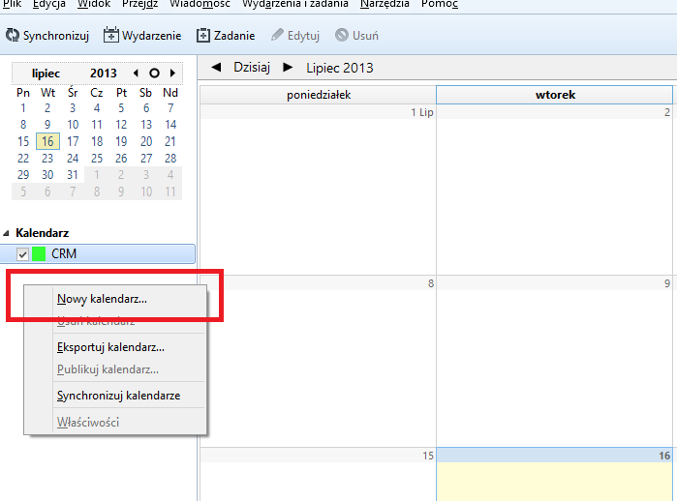Go to previous month in mini calendar
This screenshot has height=501, width=677.
(x=136, y=73)
